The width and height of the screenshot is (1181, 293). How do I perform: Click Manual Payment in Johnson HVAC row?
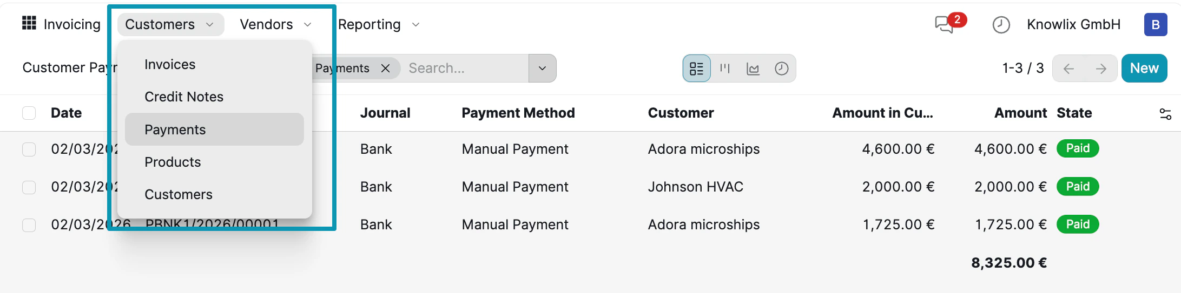coord(515,187)
